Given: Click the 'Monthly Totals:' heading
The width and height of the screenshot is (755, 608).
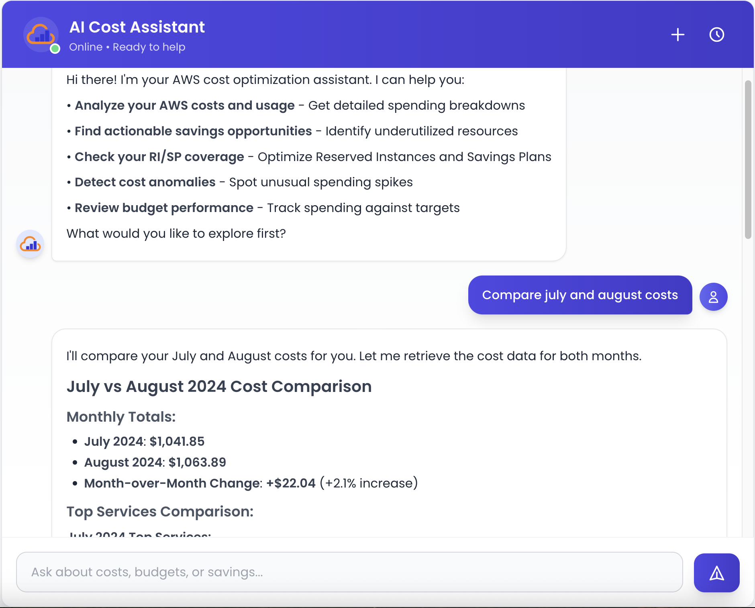Looking at the screenshot, I should (121, 417).
